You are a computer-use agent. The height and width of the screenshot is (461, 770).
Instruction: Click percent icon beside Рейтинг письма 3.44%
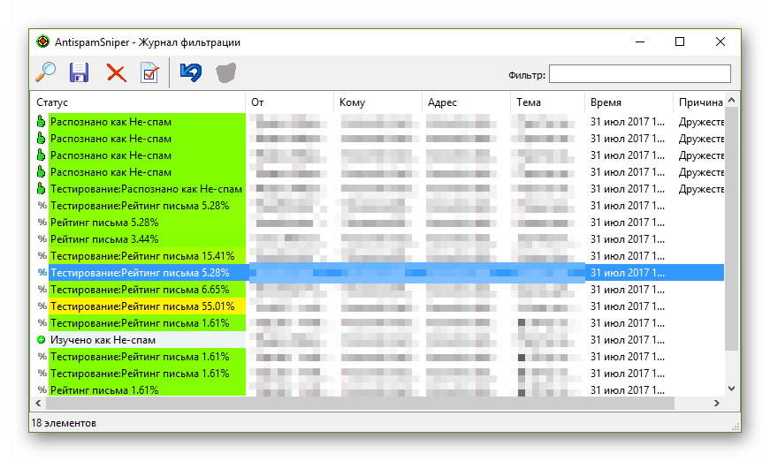[x=42, y=238]
